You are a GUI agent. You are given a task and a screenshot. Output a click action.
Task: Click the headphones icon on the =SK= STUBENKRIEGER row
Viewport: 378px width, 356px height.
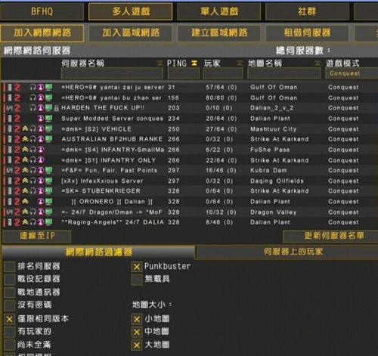33,191
